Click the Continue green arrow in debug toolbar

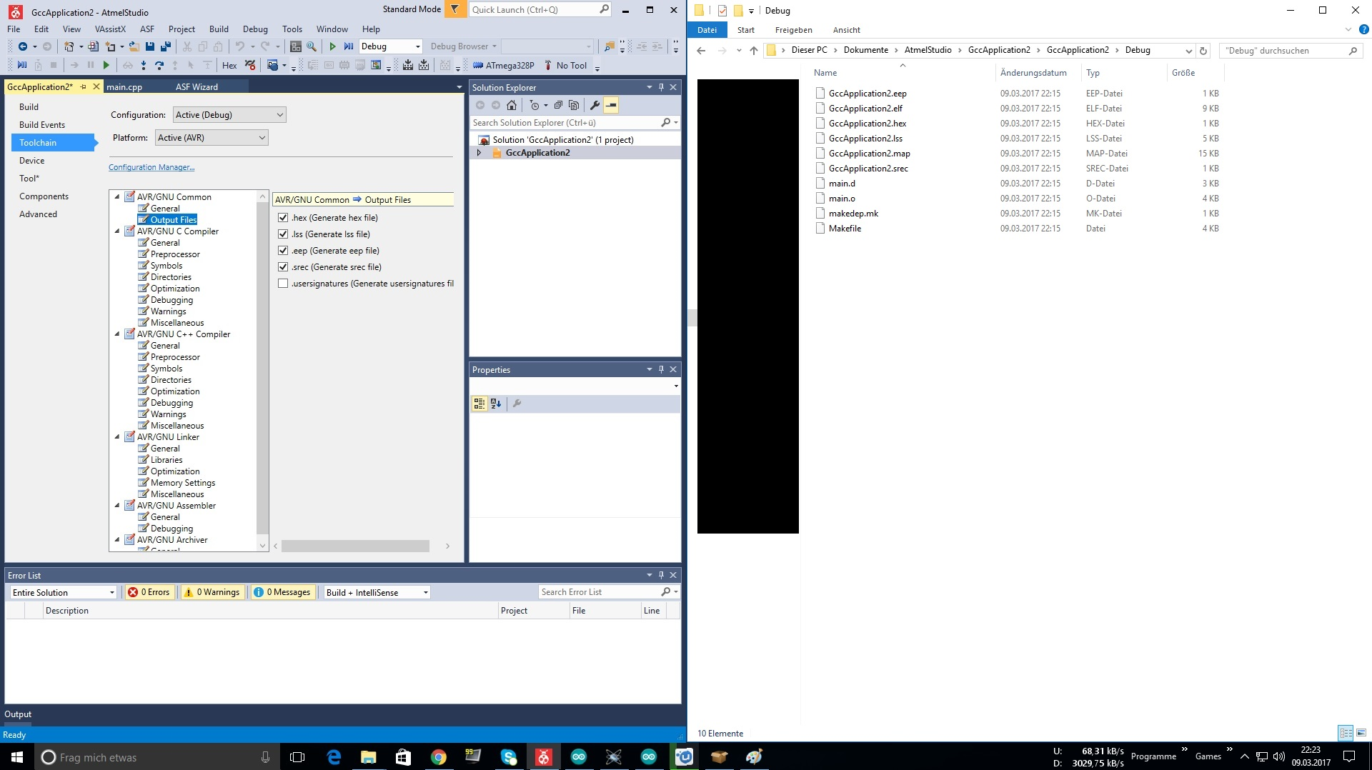(106, 66)
